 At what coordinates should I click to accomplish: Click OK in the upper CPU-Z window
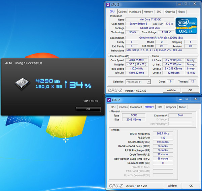coord(190,90)
